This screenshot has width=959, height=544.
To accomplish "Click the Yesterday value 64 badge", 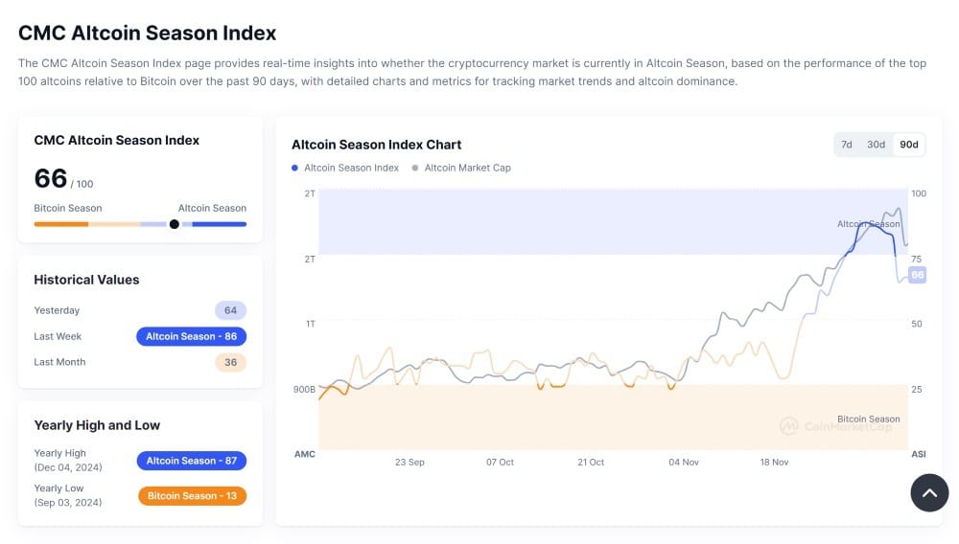I will 230,310.
